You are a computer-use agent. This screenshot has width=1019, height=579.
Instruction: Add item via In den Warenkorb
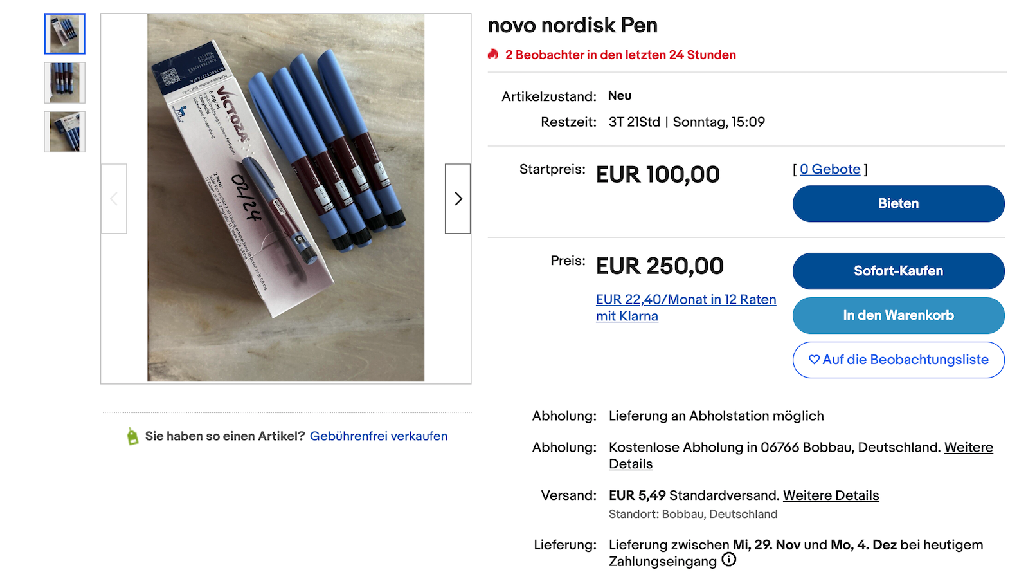[x=898, y=315]
